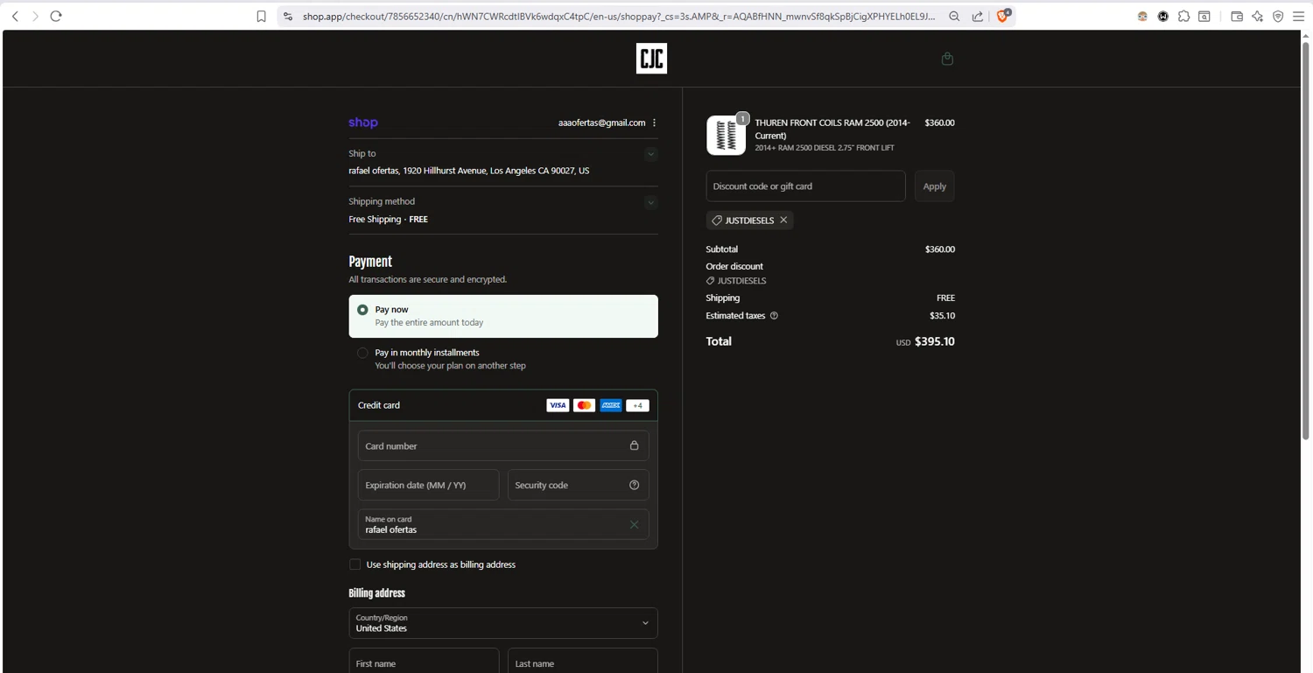Select the Pay now option
The image size is (1313, 673).
(x=503, y=316)
